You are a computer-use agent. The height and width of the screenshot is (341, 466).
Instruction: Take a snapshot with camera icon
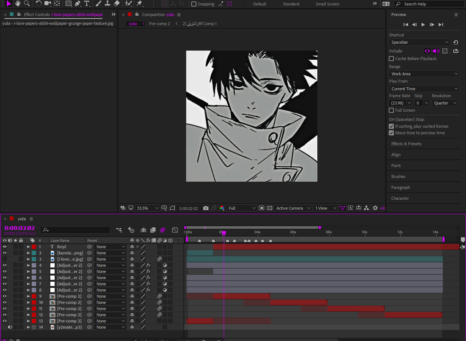(206, 208)
